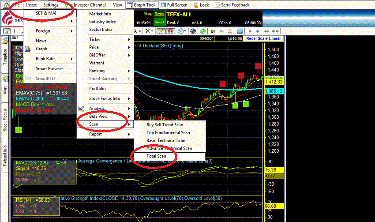Open Send Feedback

pos(232,5)
